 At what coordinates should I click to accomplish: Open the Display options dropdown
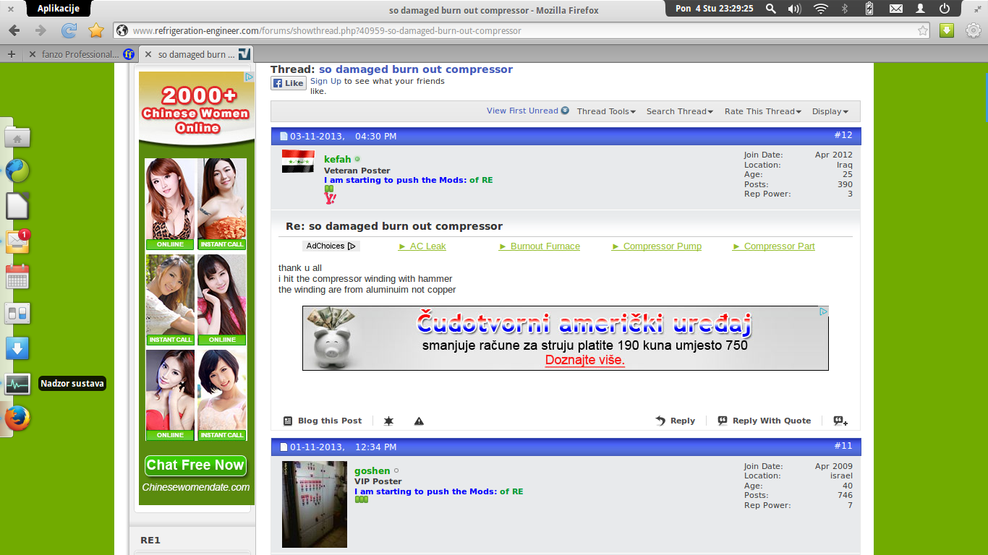click(830, 111)
